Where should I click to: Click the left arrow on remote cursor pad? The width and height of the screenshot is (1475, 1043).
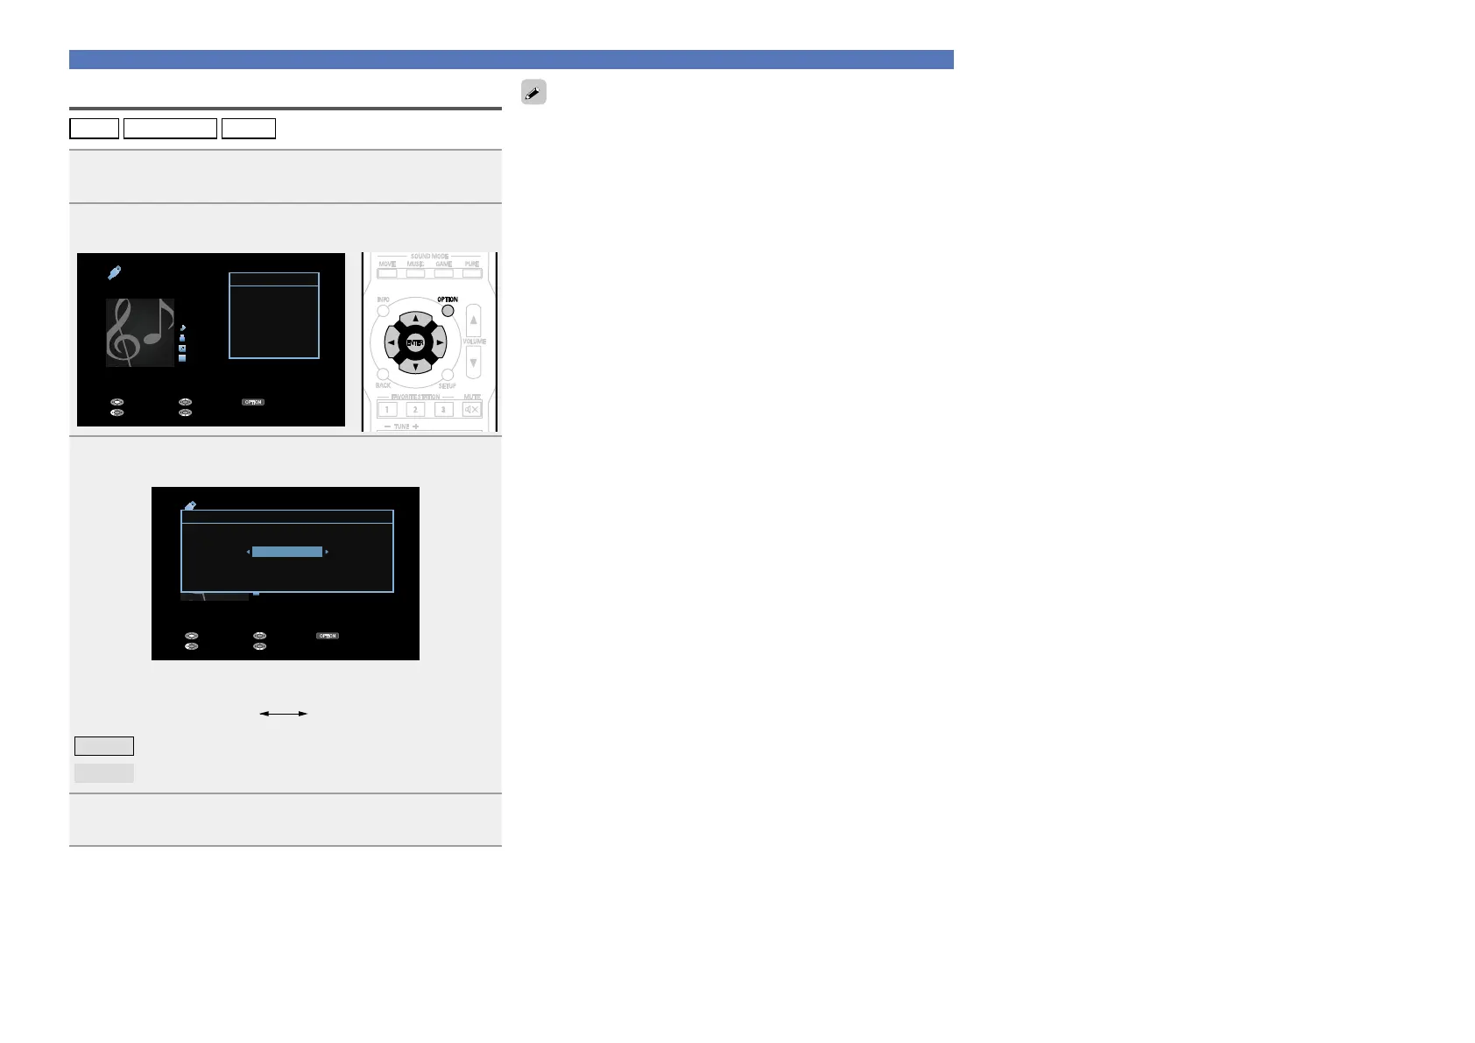point(391,343)
